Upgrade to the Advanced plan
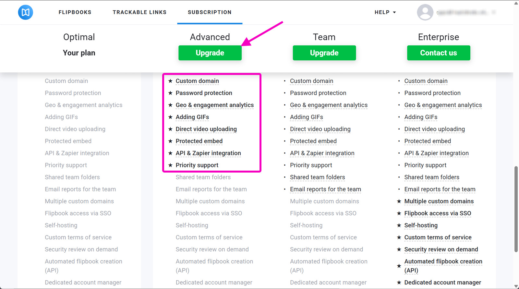519x289 pixels. coord(210,53)
